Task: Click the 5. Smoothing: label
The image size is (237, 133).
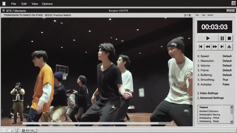Action: 206,80
